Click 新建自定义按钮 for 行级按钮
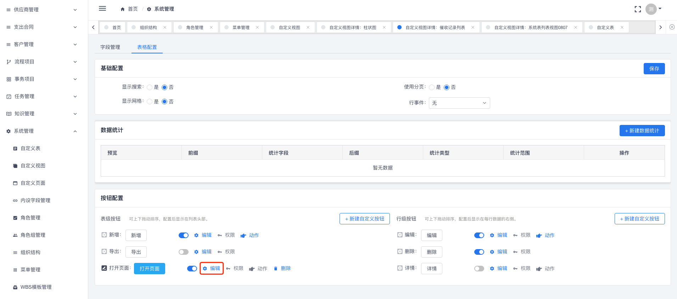Image resolution: width=677 pixels, height=299 pixels. point(640,219)
